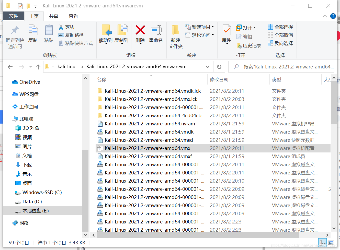Pin to Quick access (固定到快速访问)
Viewport: 340px width, 250px height.
pos(15,37)
